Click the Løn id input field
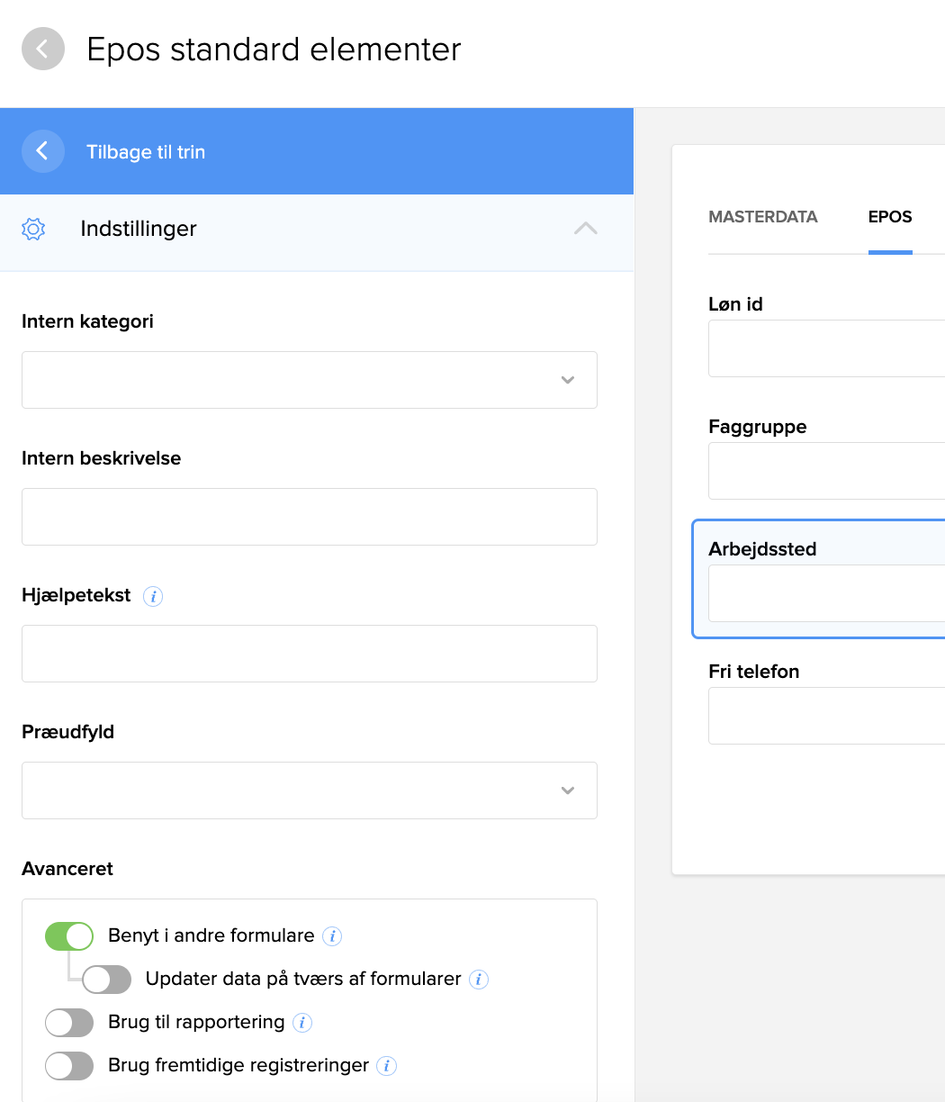Image resolution: width=945 pixels, height=1102 pixels. tap(826, 348)
